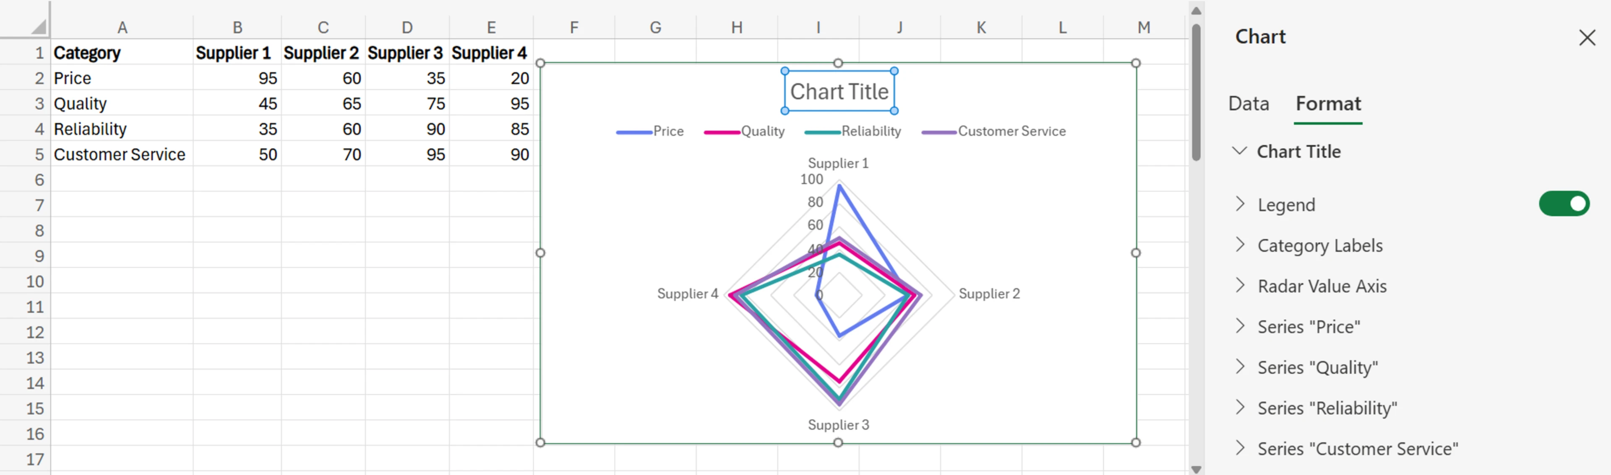
Task: Click column header E
Action: click(492, 27)
